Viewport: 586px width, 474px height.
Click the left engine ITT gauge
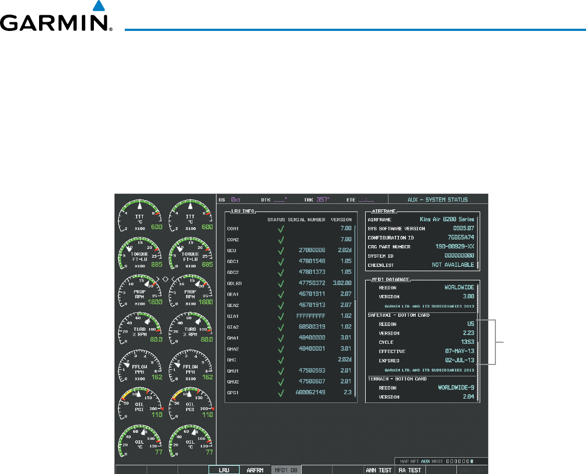click(140, 216)
